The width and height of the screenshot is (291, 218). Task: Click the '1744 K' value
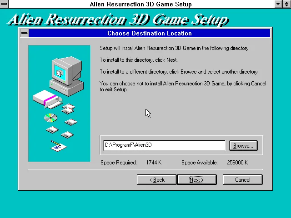coord(154,163)
